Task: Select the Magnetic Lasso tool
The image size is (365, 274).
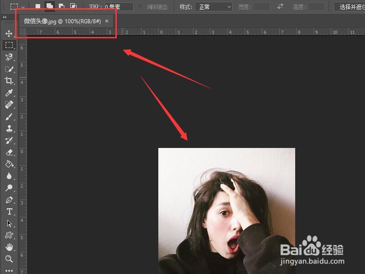Action: (9, 57)
